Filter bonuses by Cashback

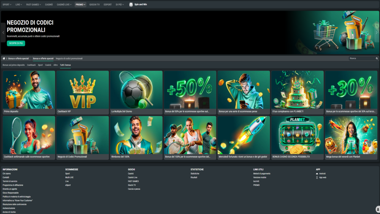(31, 65)
